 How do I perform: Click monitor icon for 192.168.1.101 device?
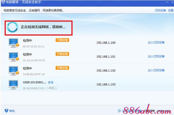pos(14,57)
